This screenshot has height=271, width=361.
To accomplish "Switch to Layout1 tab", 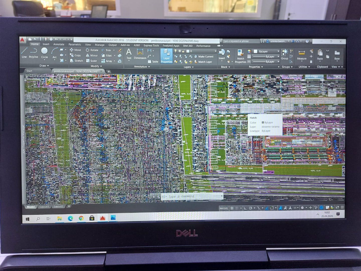I will click(x=44, y=207).
